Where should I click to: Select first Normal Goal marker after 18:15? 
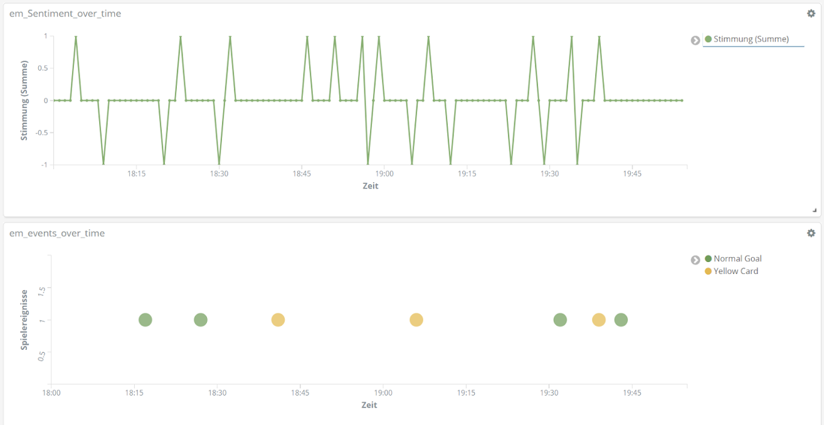click(x=145, y=320)
